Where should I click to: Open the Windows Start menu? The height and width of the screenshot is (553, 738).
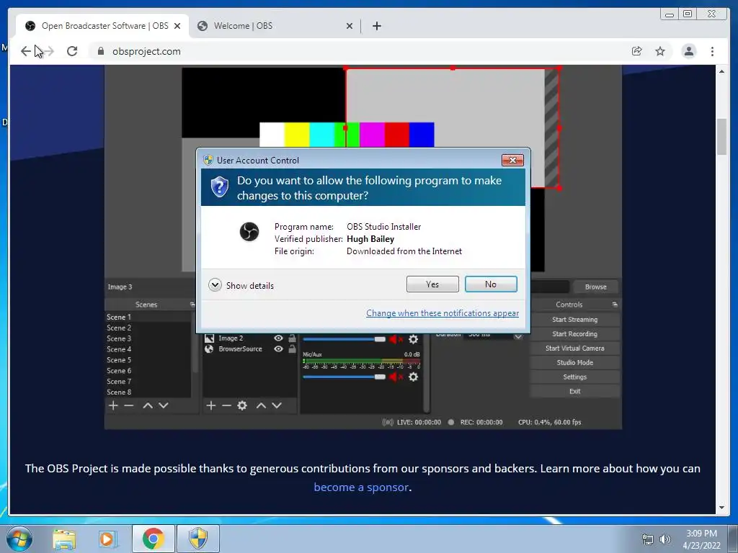pyautogui.click(x=19, y=539)
